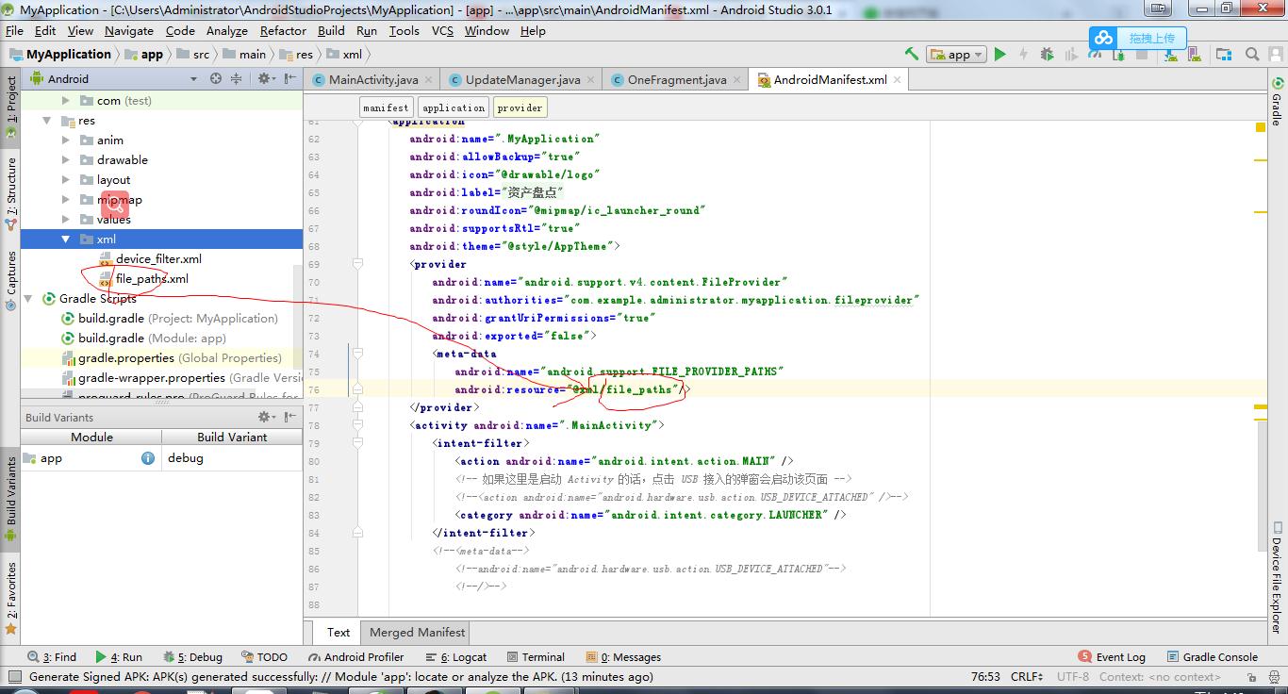
Task: Click the provider breadcrumb
Action: (520, 107)
